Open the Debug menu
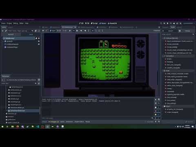196x147 pixels. coord(16,23)
